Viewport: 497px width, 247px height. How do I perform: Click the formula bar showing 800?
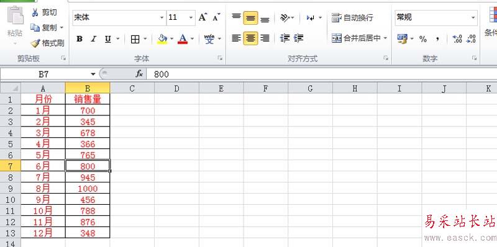tap(322, 74)
